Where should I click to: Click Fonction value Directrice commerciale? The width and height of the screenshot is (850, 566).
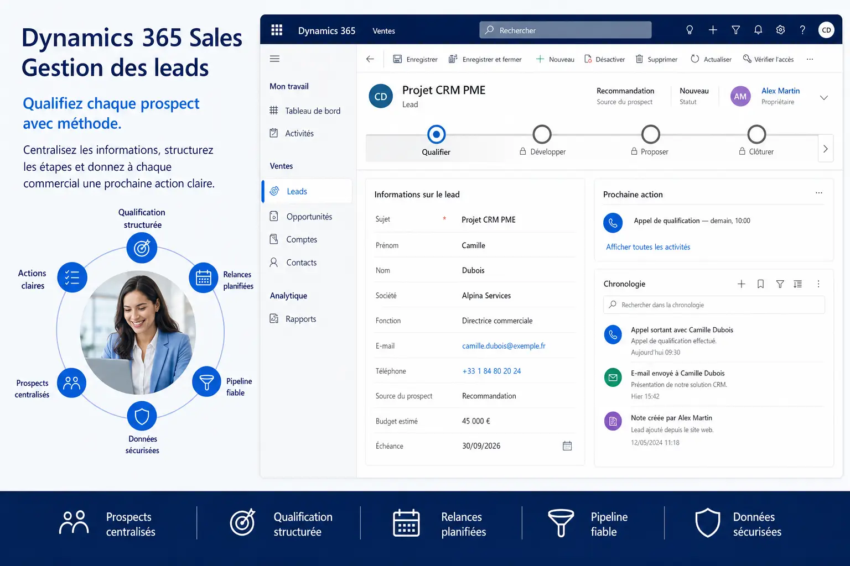tap(497, 321)
